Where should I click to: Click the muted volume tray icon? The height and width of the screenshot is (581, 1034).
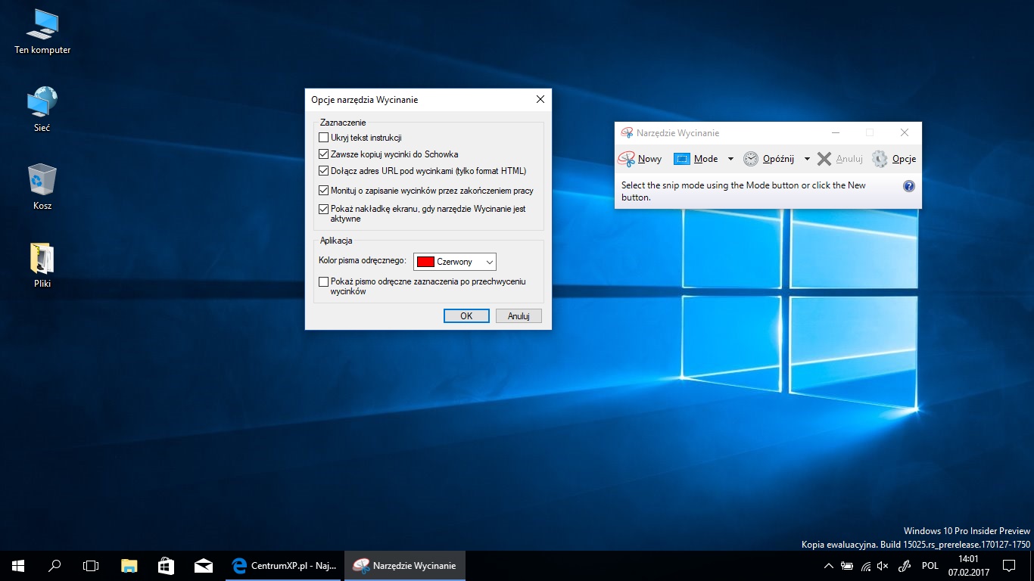[883, 565]
